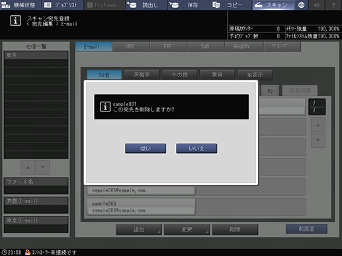Click down arrow beside address list
Screen dimensions: 342x256
tap(318, 140)
